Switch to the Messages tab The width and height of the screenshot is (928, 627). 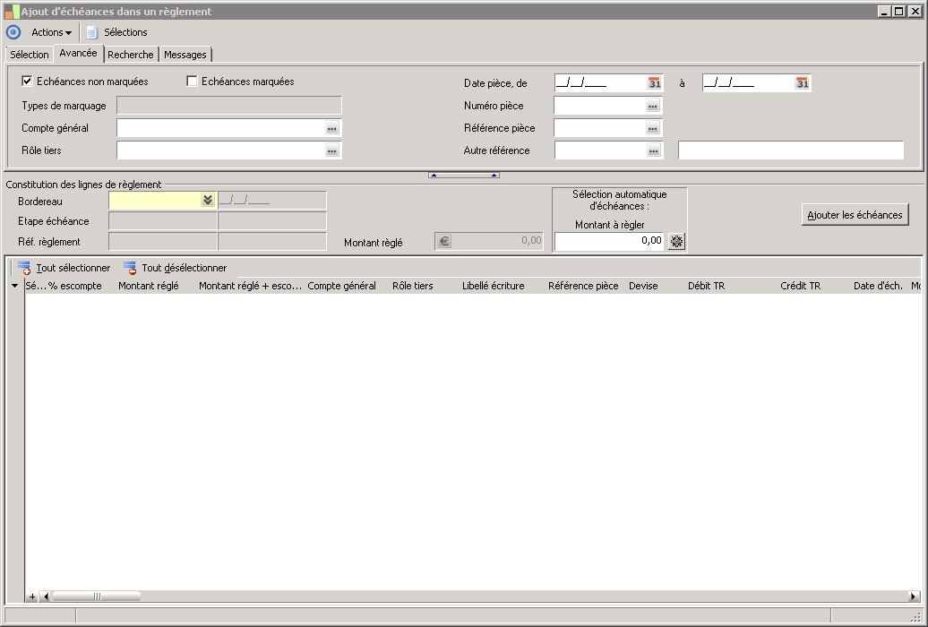pyautogui.click(x=185, y=55)
